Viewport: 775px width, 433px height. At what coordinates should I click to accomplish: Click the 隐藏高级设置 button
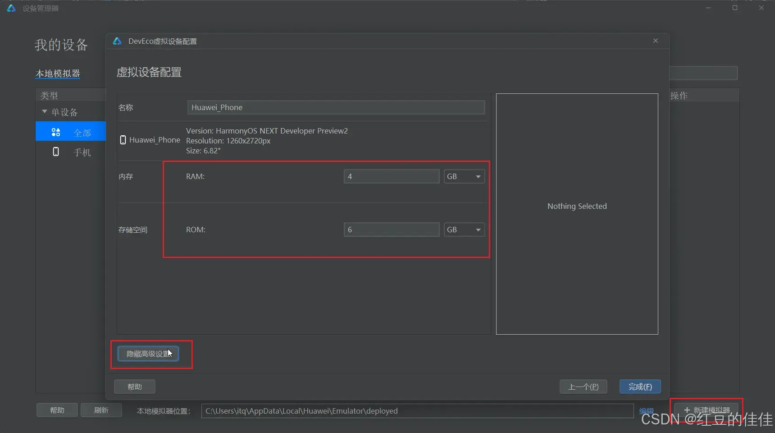[148, 354]
